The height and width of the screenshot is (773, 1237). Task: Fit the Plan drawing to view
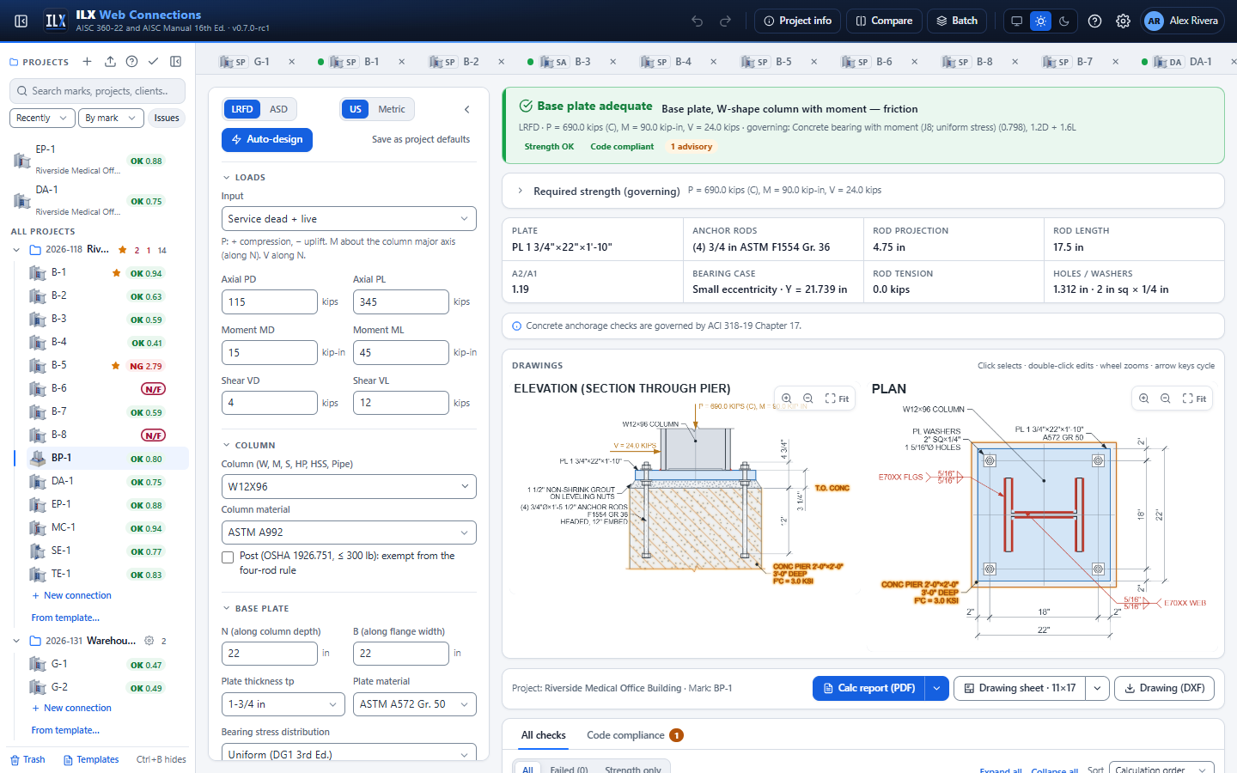tap(1194, 399)
